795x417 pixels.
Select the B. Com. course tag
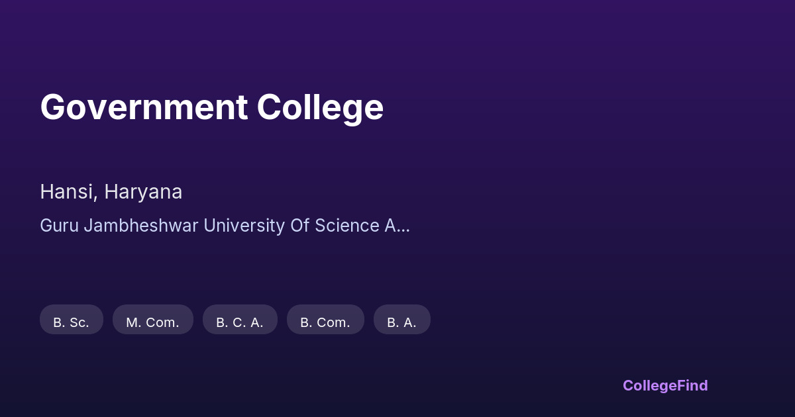325,322
